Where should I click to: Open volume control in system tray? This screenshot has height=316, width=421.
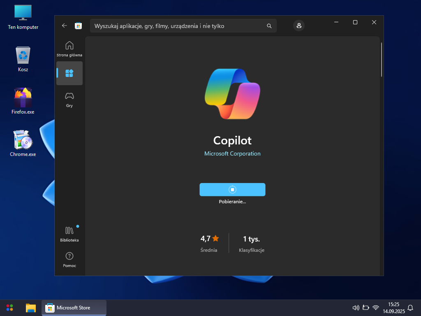(x=356, y=308)
